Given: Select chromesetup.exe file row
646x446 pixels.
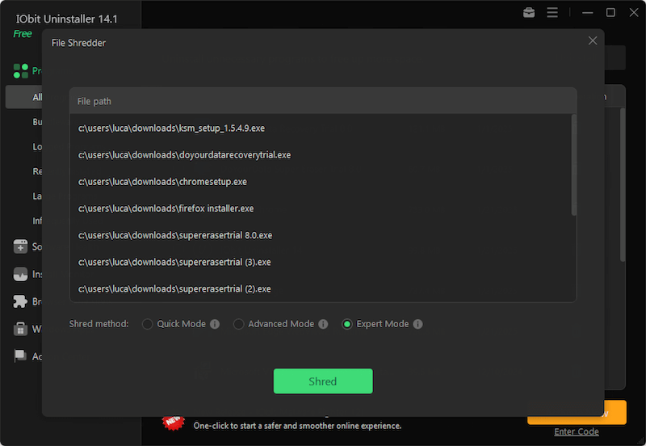Looking at the screenshot, I should pos(321,182).
